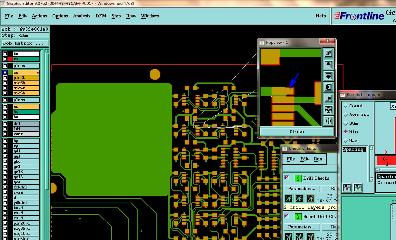The height and width of the screenshot is (240, 396).
Task: Click the green drill icon beside Board-Drill Checks
Action: click(x=298, y=216)
